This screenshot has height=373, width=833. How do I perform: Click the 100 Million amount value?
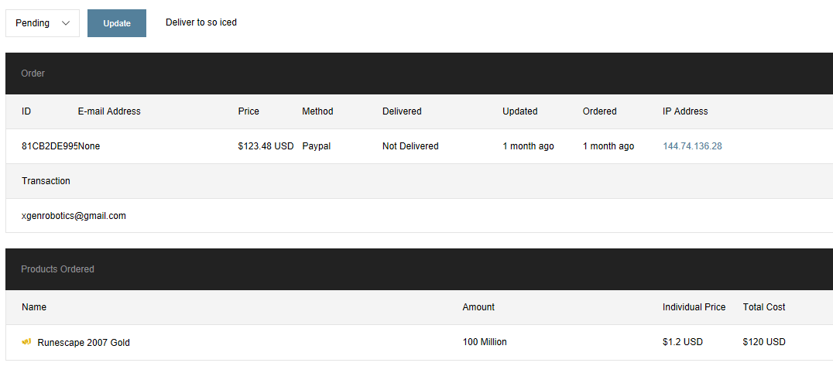coord(485,342)
